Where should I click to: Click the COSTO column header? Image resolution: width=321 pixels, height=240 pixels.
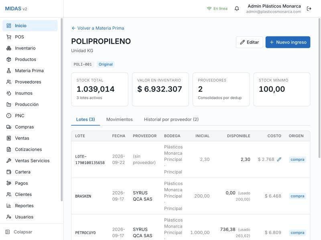[x=274, y=136]
